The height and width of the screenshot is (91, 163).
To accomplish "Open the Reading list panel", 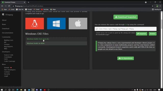I will pos(156,9).
